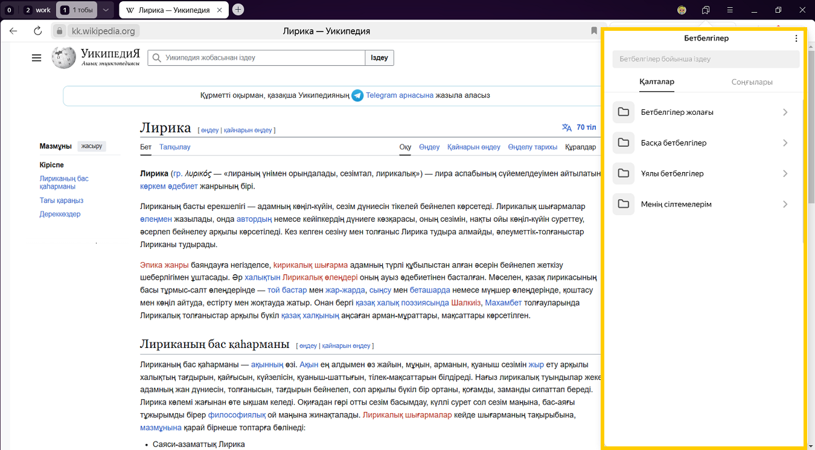This screenshot has width=815, height=450.
Task: Open the bookmarks panel icon in the title bar
Action: [x=705, y=10]
